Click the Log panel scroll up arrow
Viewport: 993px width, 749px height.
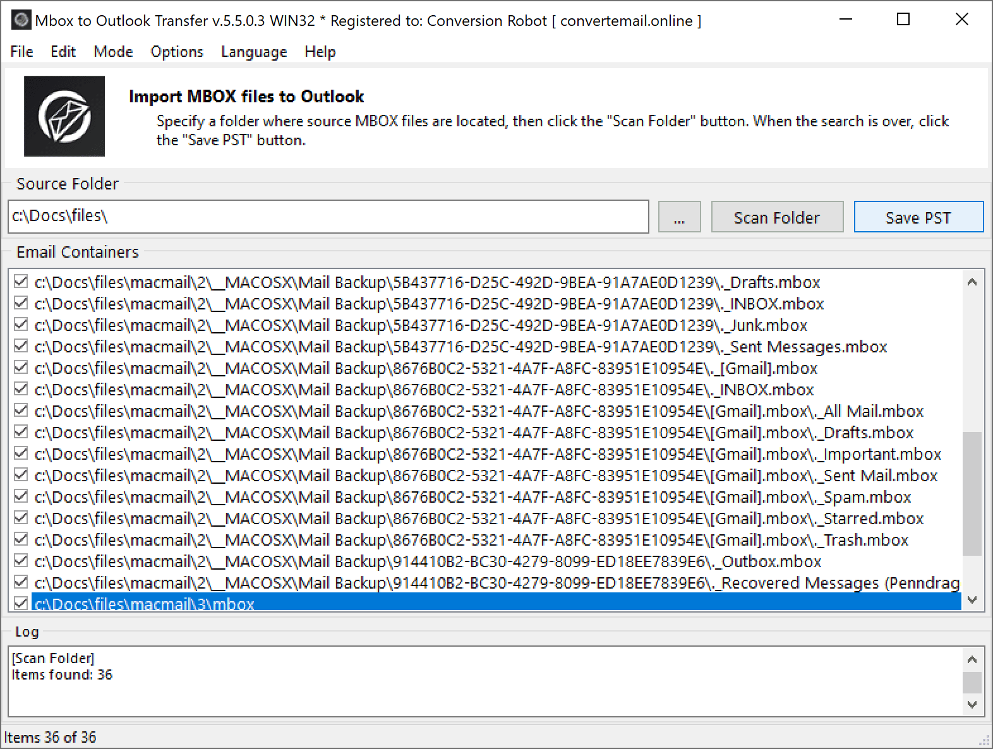972,660
